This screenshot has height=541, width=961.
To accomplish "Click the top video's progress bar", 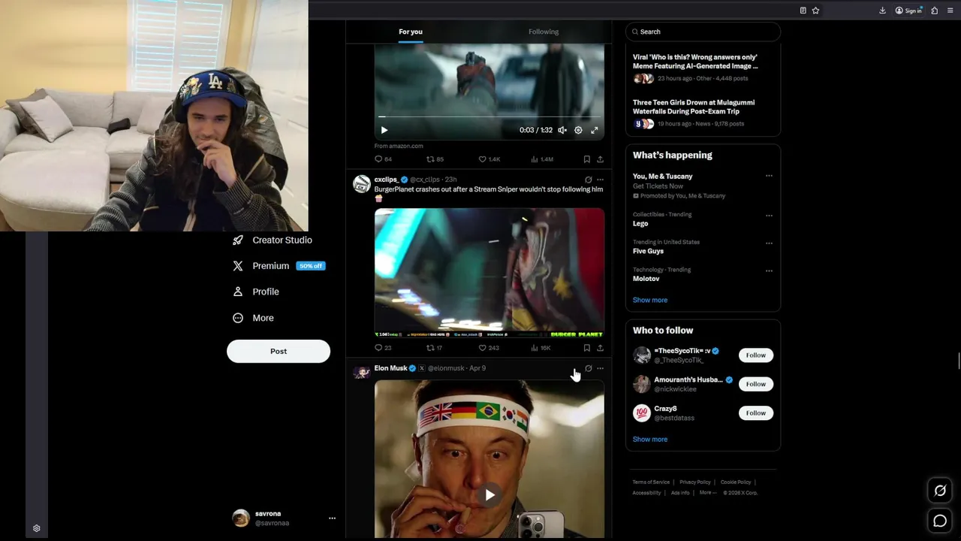I will point(490,116).
